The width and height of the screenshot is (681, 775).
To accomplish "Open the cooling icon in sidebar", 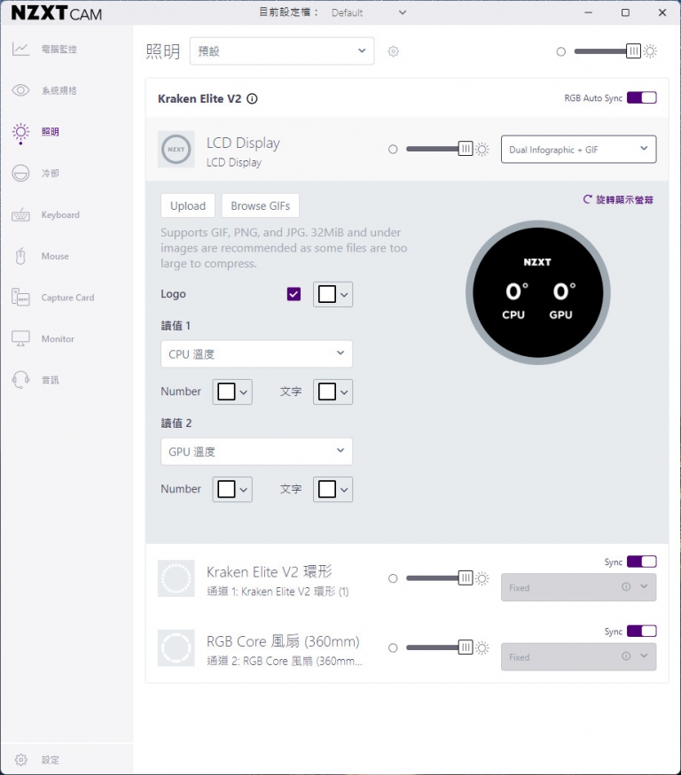I will 20,173.
